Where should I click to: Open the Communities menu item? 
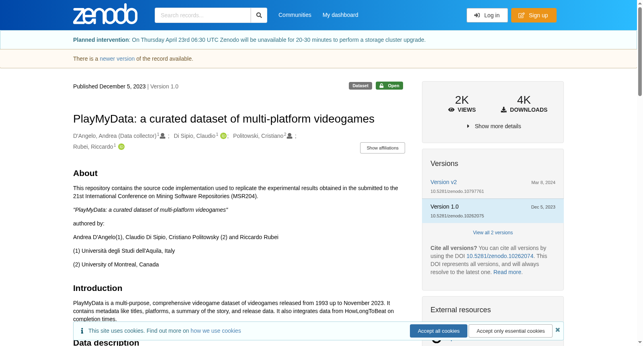[x=295, y=15]
